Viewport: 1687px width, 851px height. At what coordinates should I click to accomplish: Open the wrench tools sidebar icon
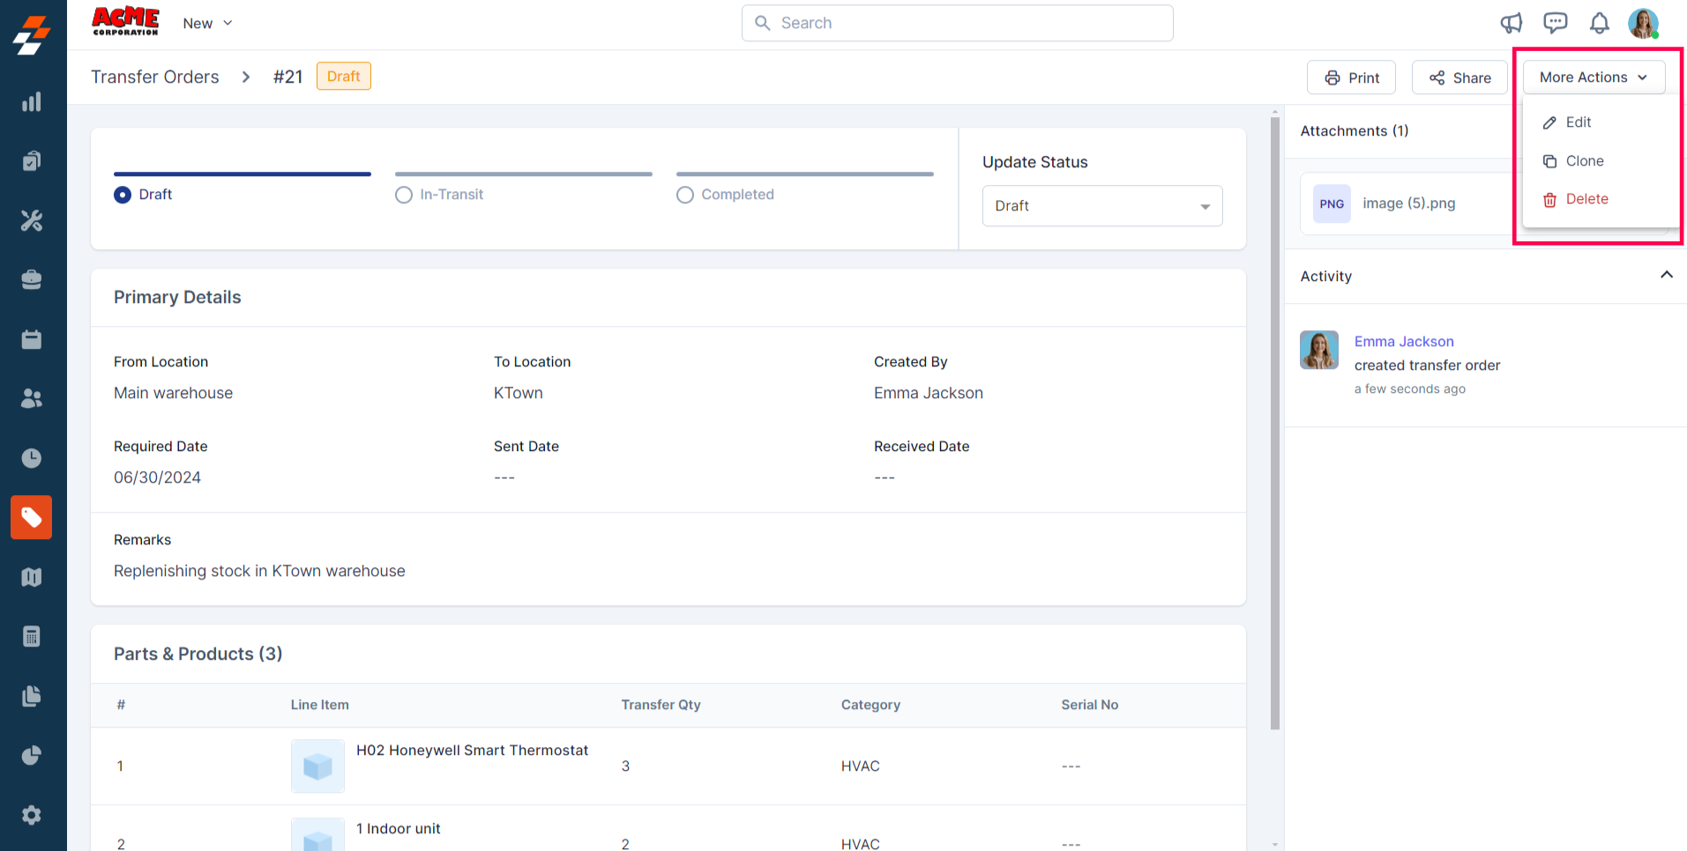32,220
